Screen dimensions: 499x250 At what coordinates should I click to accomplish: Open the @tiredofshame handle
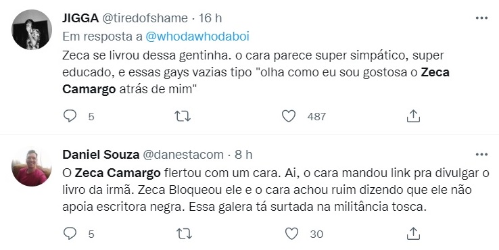click(x=145, y=18)
